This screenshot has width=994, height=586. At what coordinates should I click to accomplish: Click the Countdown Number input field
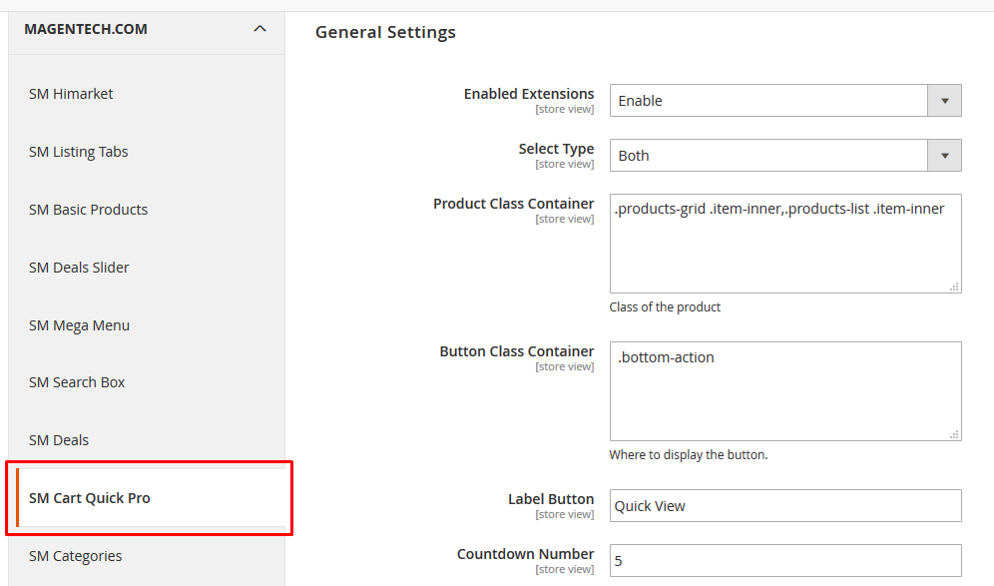(x=785, y=561)
